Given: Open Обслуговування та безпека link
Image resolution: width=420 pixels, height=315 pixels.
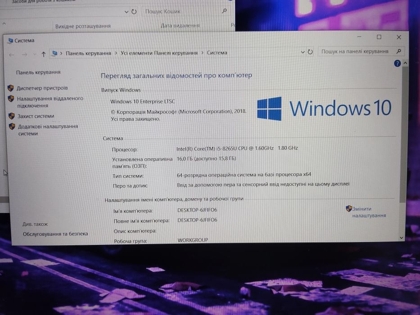Looking at the screenshot, I should [55, 234].
